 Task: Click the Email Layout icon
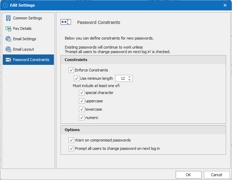(8, 49)
